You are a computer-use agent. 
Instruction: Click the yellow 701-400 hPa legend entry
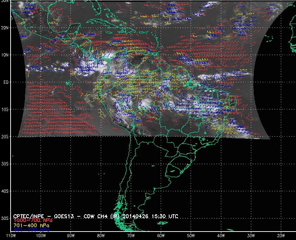(31, 225)
